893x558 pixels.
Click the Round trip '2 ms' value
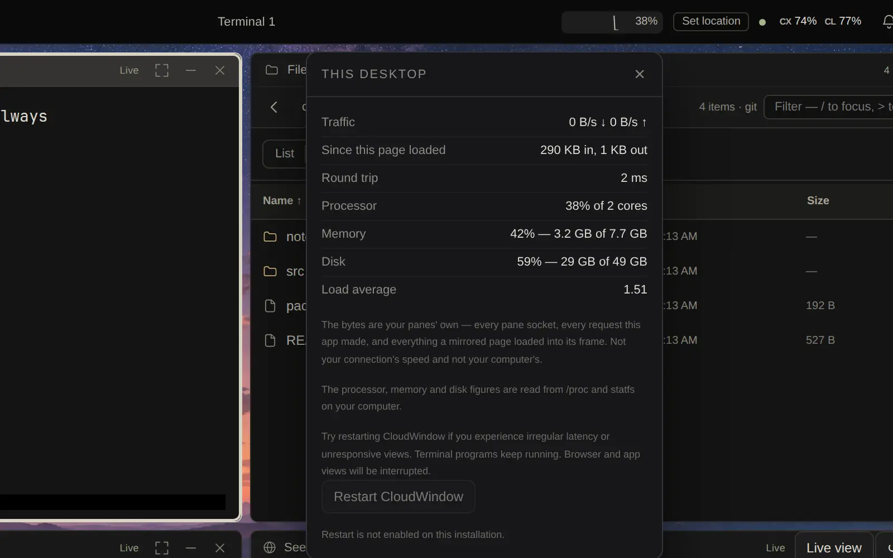tap(634, 178)
